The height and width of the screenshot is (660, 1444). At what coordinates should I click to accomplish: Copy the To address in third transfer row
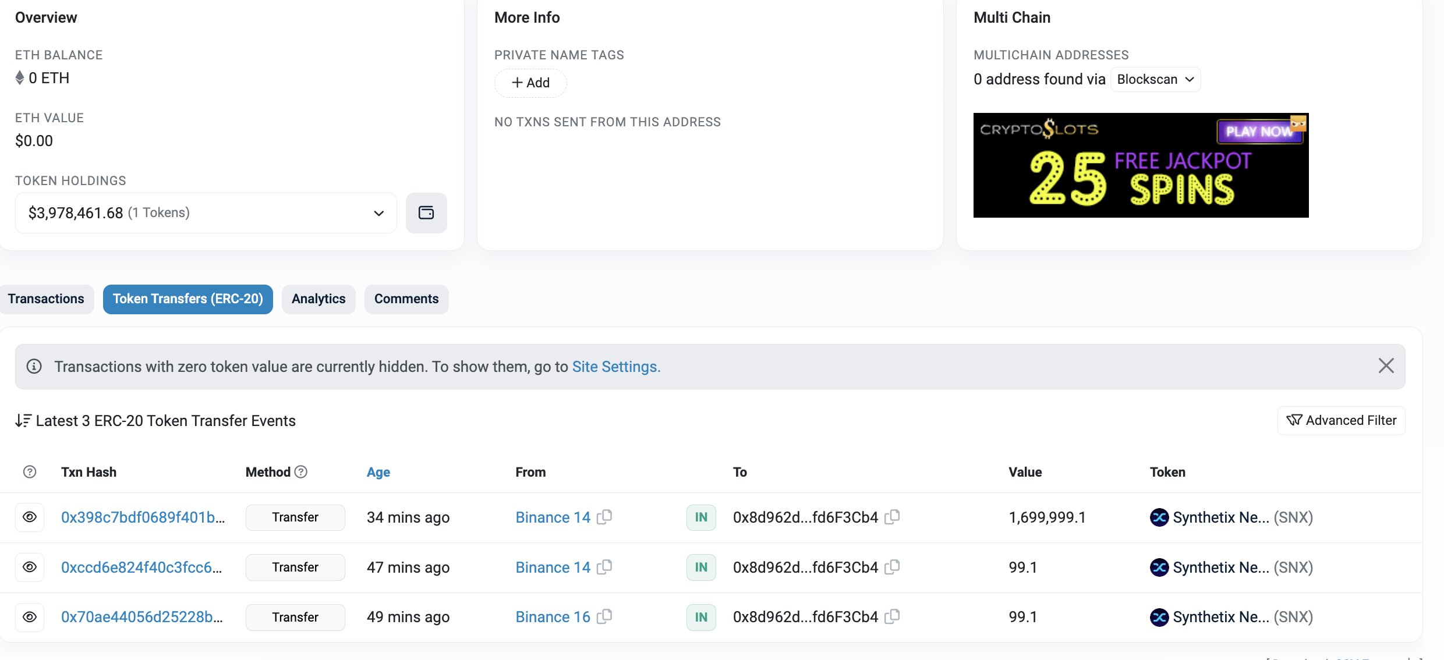(892, 616)
